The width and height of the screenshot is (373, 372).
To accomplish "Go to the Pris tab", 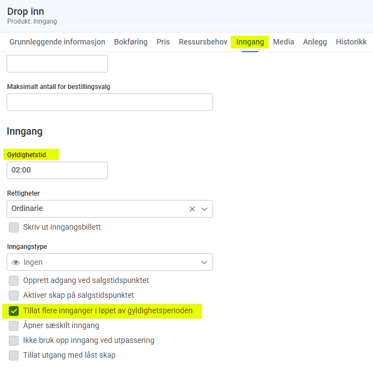I will [163, 42].
